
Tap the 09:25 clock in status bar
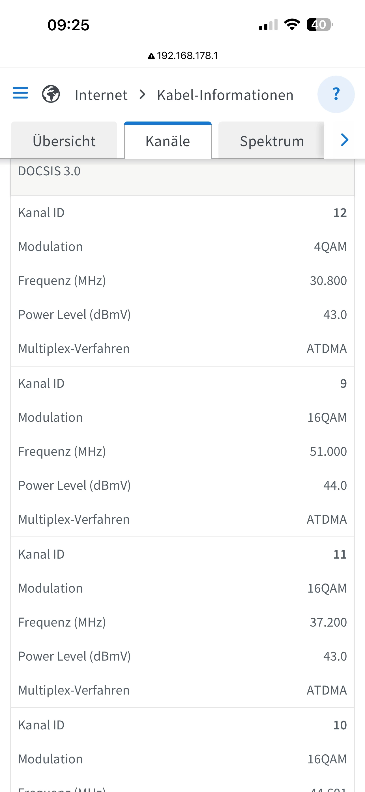pos(68,25)
